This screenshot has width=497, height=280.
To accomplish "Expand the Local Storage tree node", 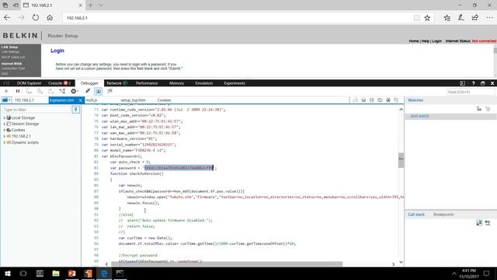I will click(4, 117).
